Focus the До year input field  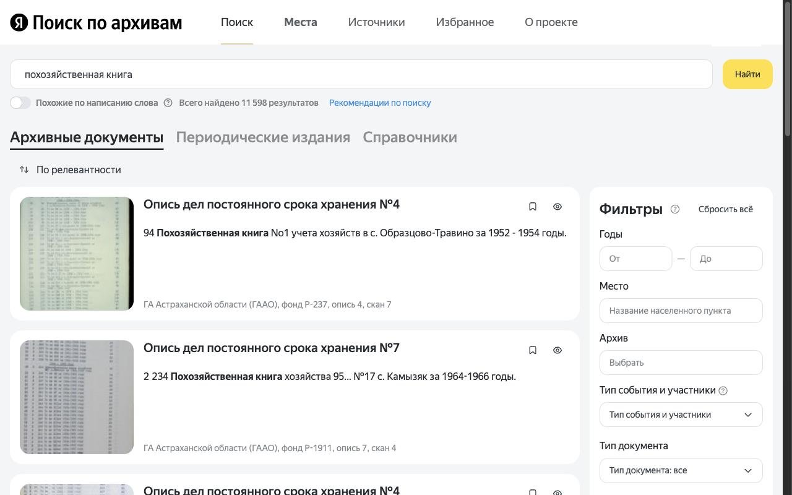(726, 259)
